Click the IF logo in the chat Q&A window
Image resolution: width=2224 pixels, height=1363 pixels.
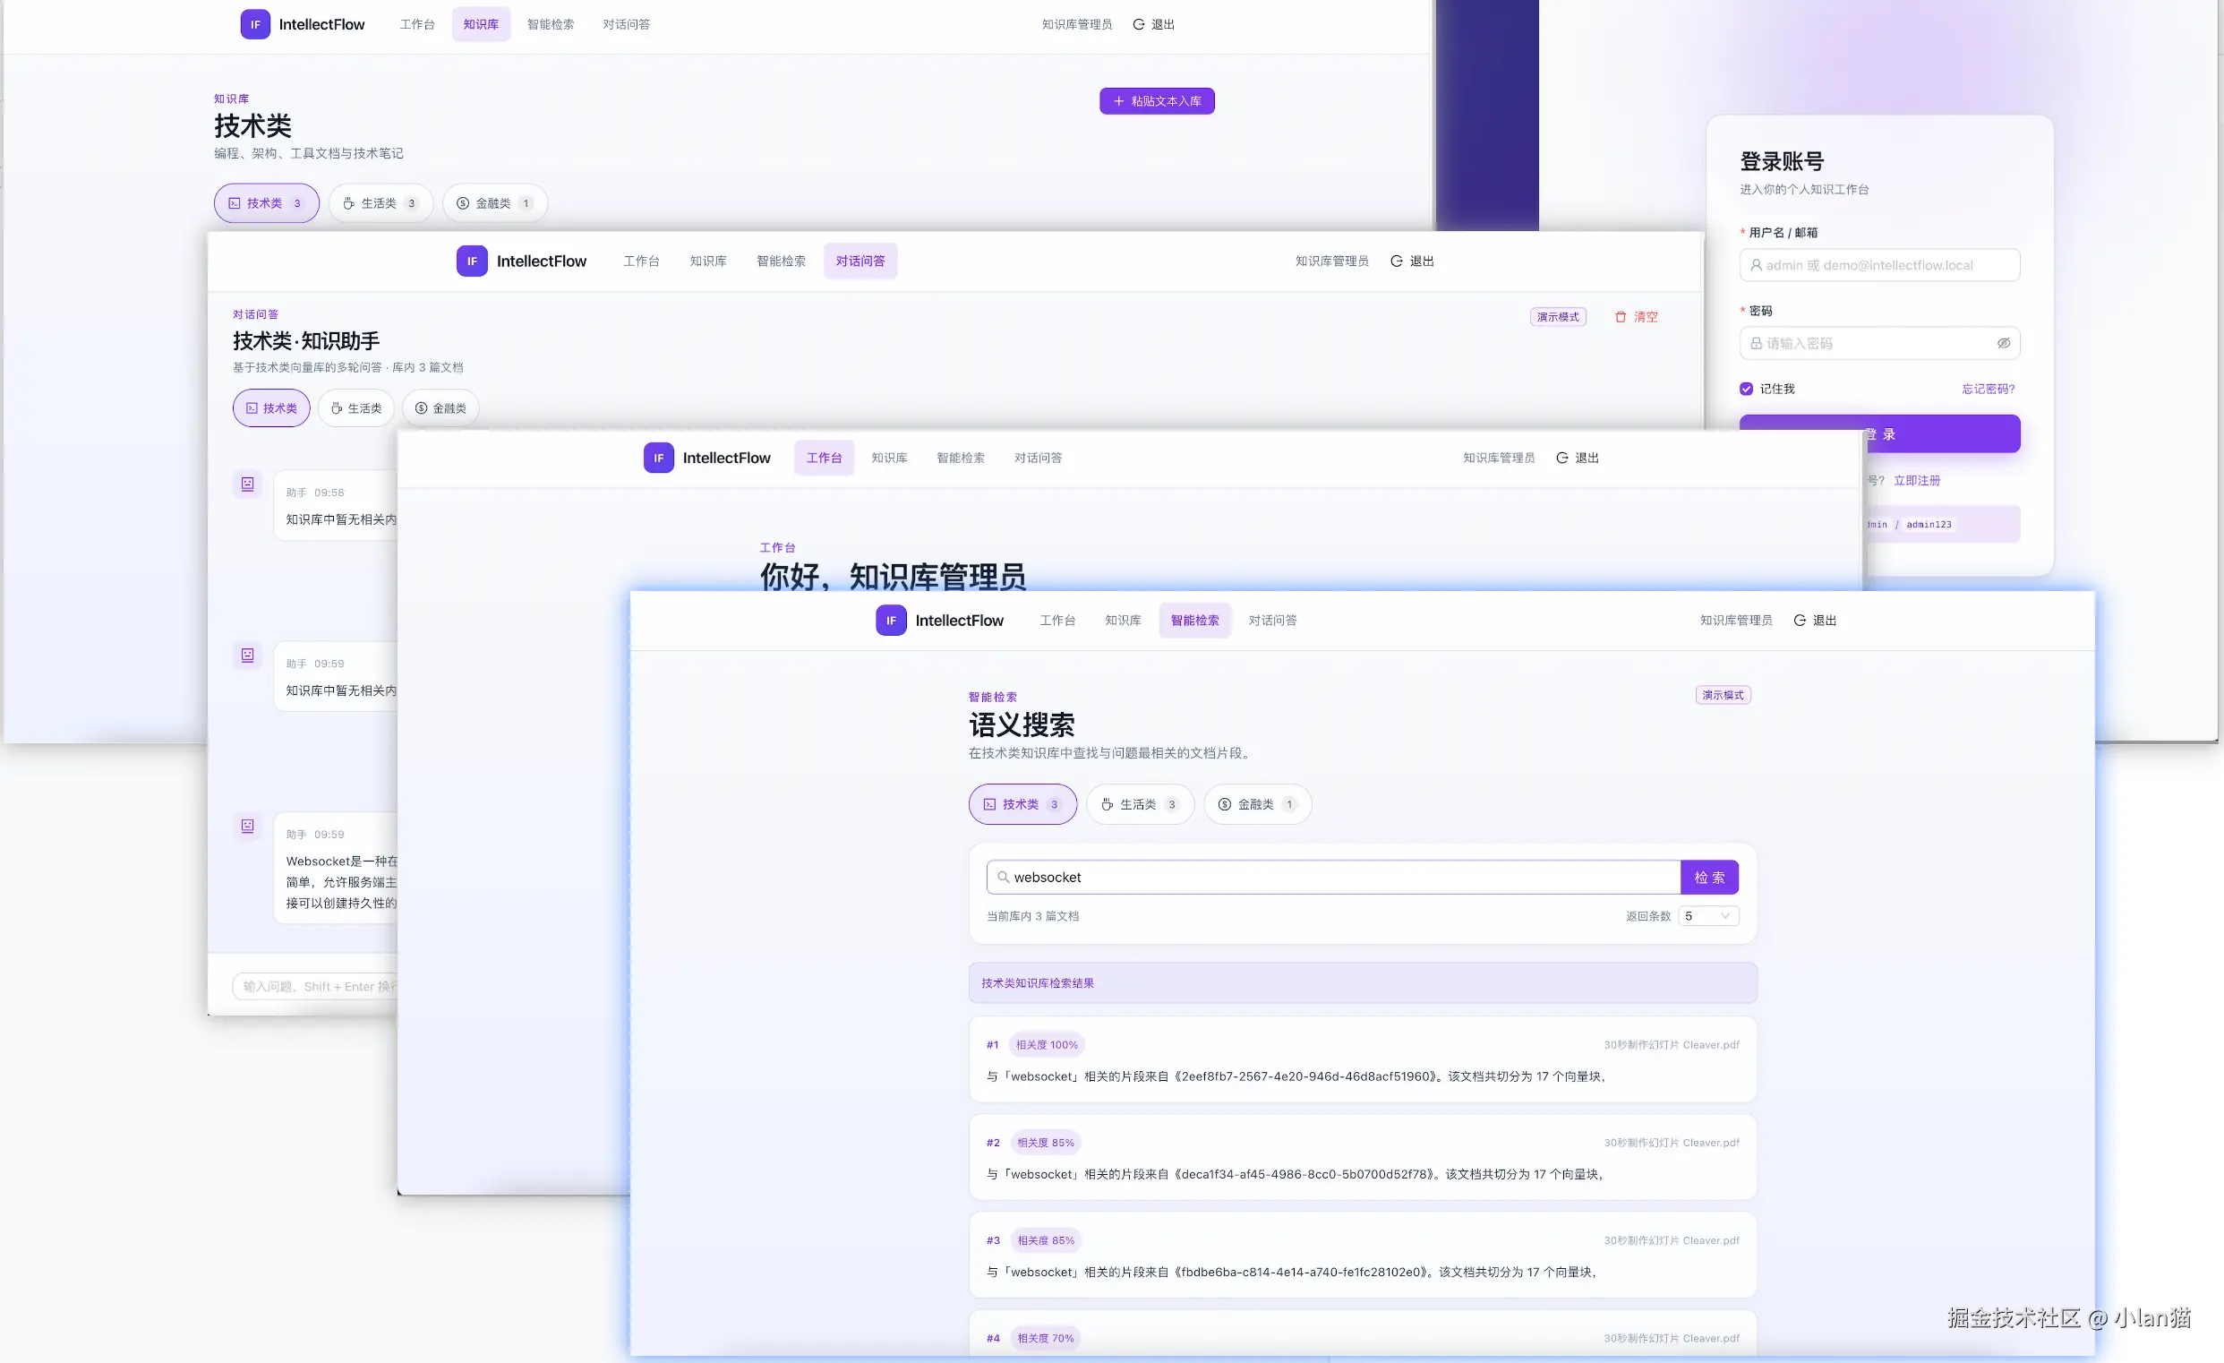click(472, 261)
